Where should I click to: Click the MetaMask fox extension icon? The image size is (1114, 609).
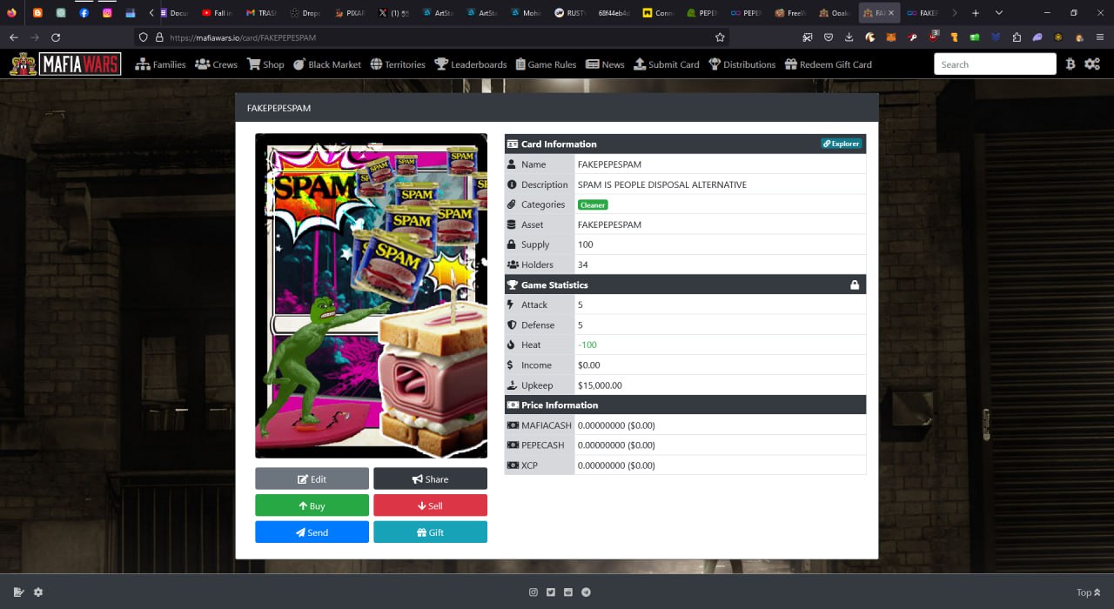click(891, 37)
